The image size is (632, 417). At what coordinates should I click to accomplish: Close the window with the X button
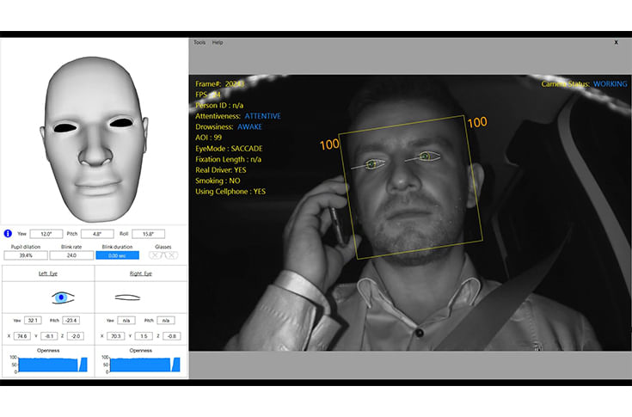pyautogui.click(x=616, y=42)
